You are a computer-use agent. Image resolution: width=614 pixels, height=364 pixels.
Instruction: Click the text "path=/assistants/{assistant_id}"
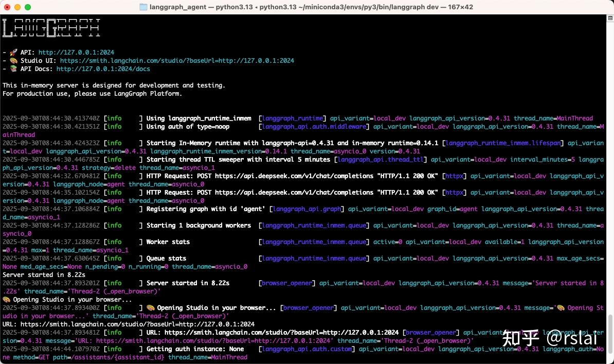(x=108, y=357)
